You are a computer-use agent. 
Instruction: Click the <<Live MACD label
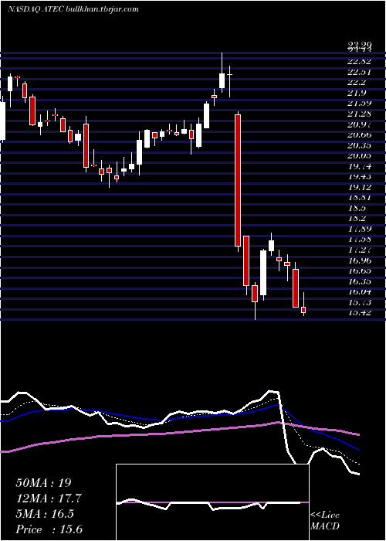pyautogui.click(x=325, y=521)
